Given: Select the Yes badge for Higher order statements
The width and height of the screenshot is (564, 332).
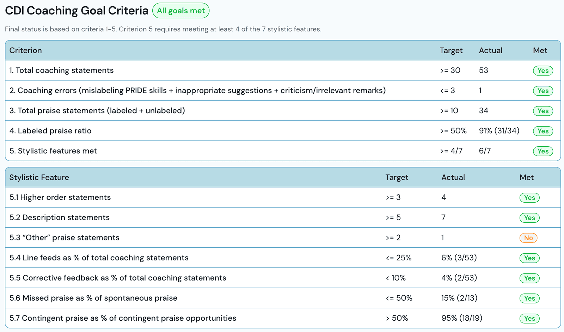Looking at the screenshot, I should coord(529,197).
